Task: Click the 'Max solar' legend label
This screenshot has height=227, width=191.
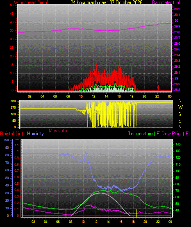Action: click(x=58, y=131)
